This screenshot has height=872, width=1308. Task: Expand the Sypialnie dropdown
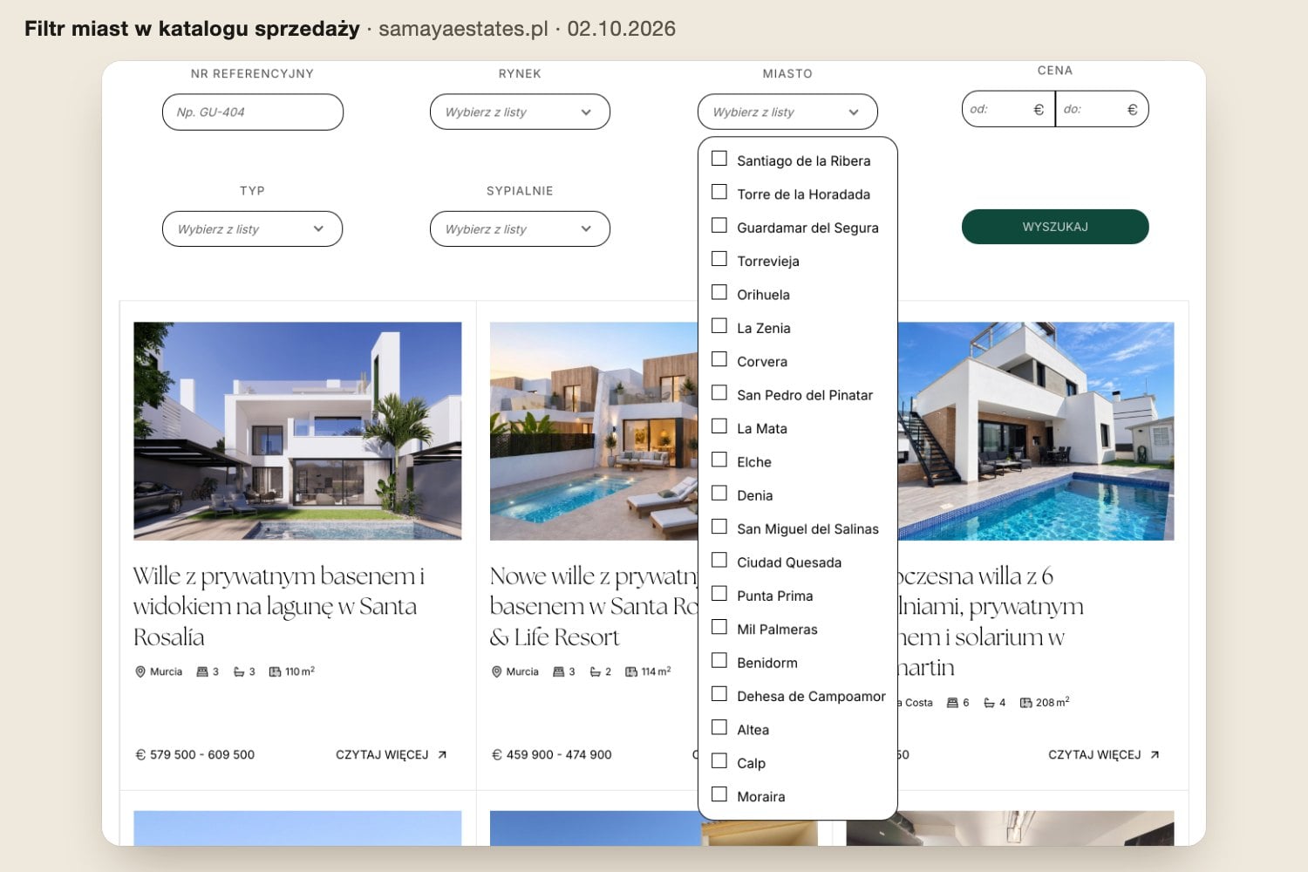coord(520,228)
